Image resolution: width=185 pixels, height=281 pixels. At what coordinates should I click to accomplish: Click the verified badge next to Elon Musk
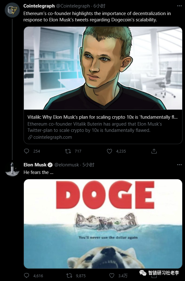point(50,165)
